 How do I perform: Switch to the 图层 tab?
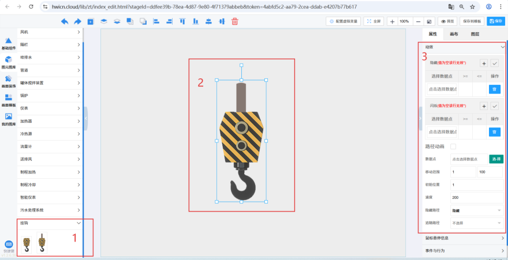(x=475, y=35)
